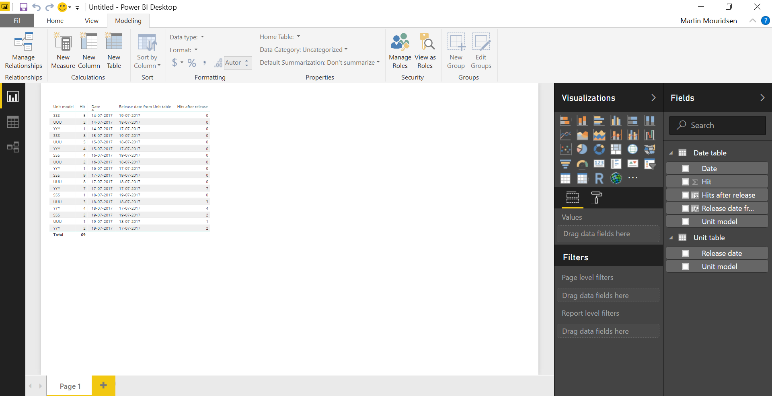
Task: Add a New Column
Action: [x=89, y=51]
